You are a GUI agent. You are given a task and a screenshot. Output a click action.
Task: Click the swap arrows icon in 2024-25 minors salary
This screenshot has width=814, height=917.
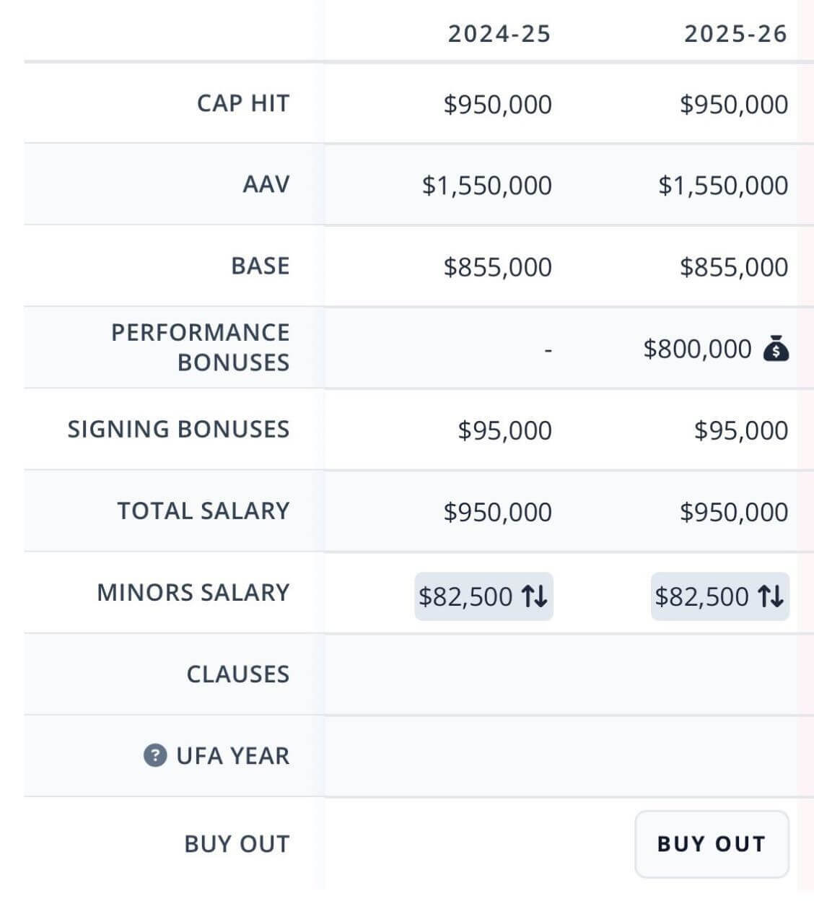coord(535,596)
